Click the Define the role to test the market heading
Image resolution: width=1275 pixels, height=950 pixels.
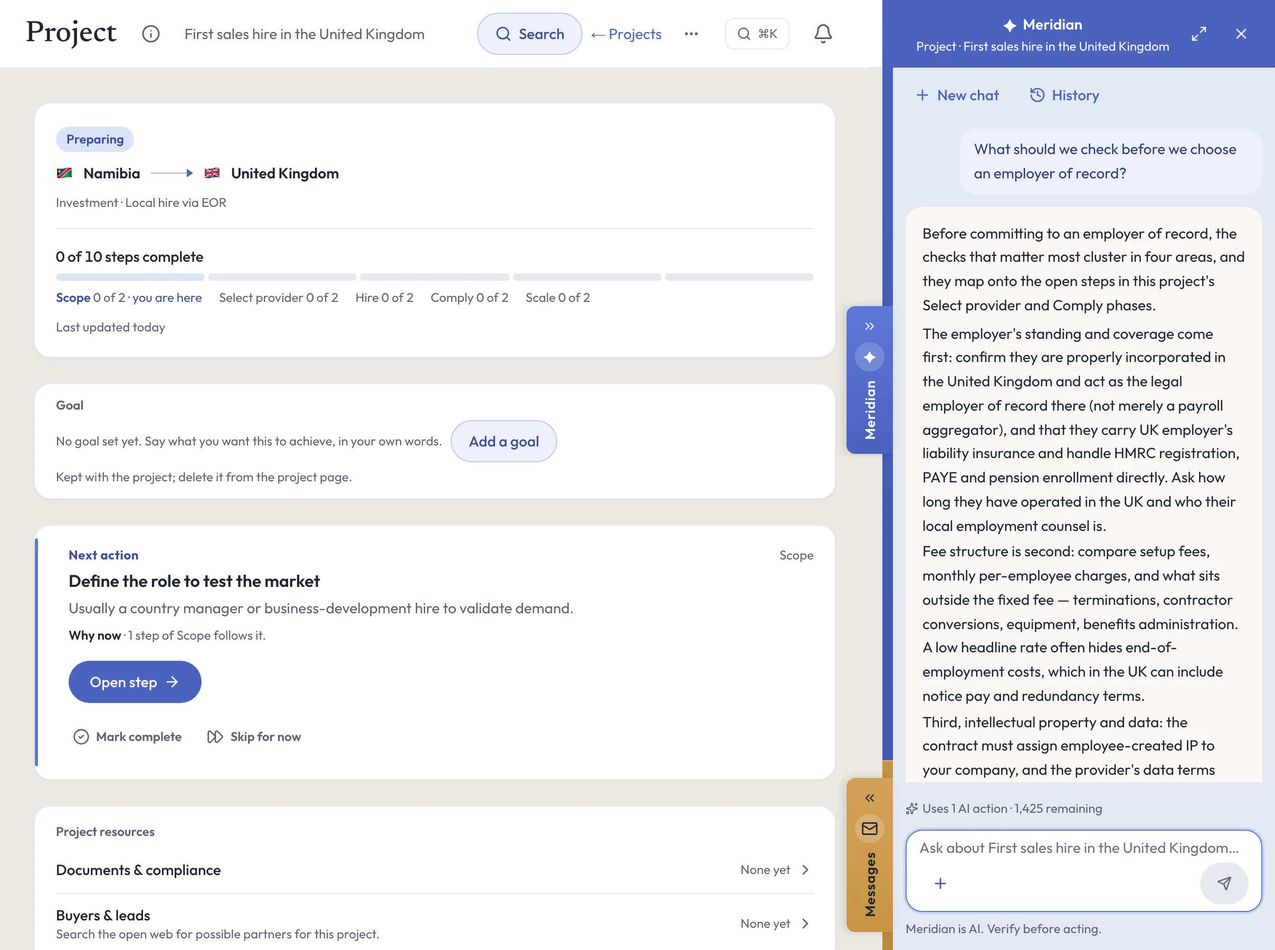pos(194,582)
